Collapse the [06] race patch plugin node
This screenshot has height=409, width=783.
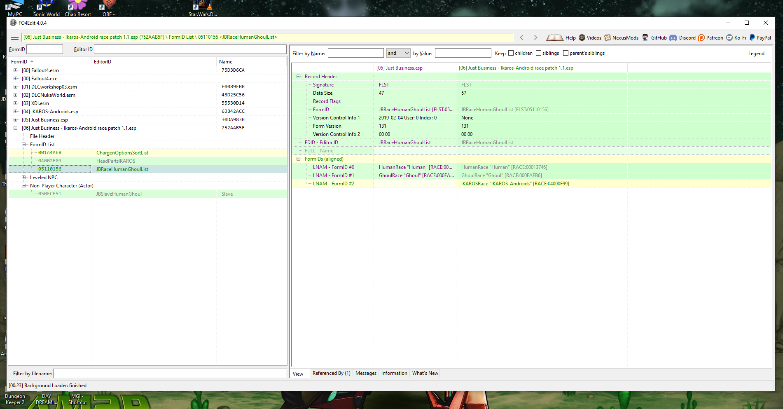click(x=16, y=128)
